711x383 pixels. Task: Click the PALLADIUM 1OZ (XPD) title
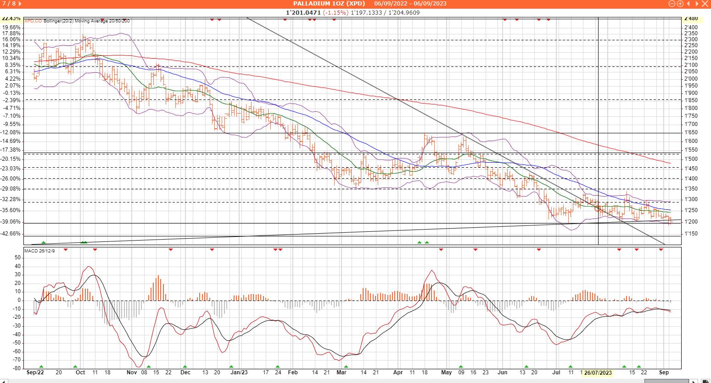[329, 4]
